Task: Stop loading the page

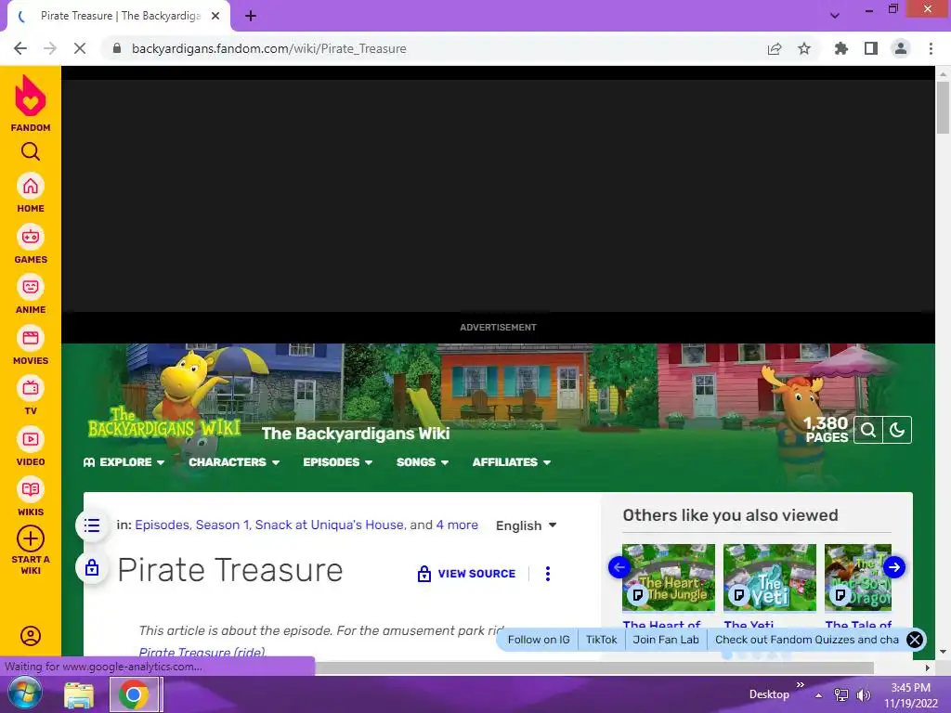Action: pos(80,48)
